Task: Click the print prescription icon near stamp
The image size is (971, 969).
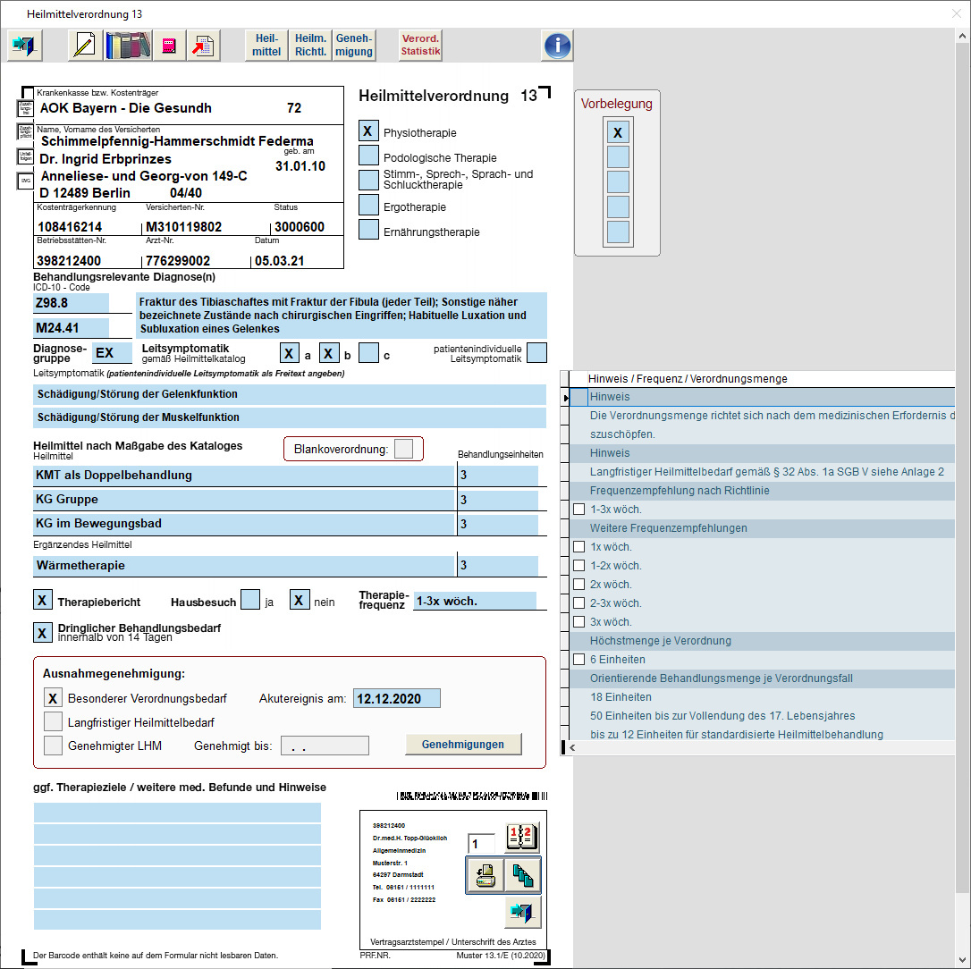Action: click(485, 875)
